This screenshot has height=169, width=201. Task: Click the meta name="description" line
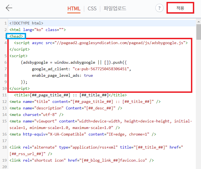coord(66,108)
